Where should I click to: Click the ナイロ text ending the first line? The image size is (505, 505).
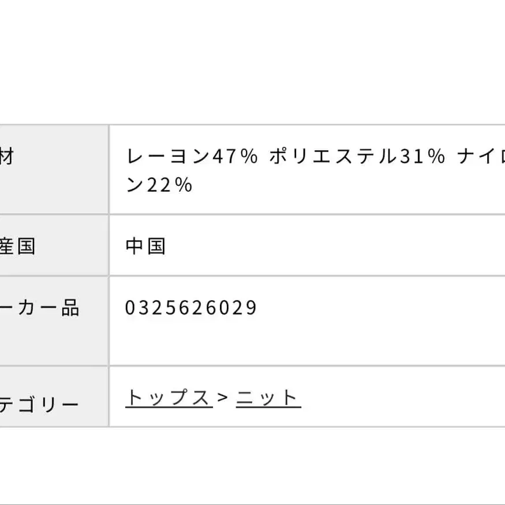480,156
